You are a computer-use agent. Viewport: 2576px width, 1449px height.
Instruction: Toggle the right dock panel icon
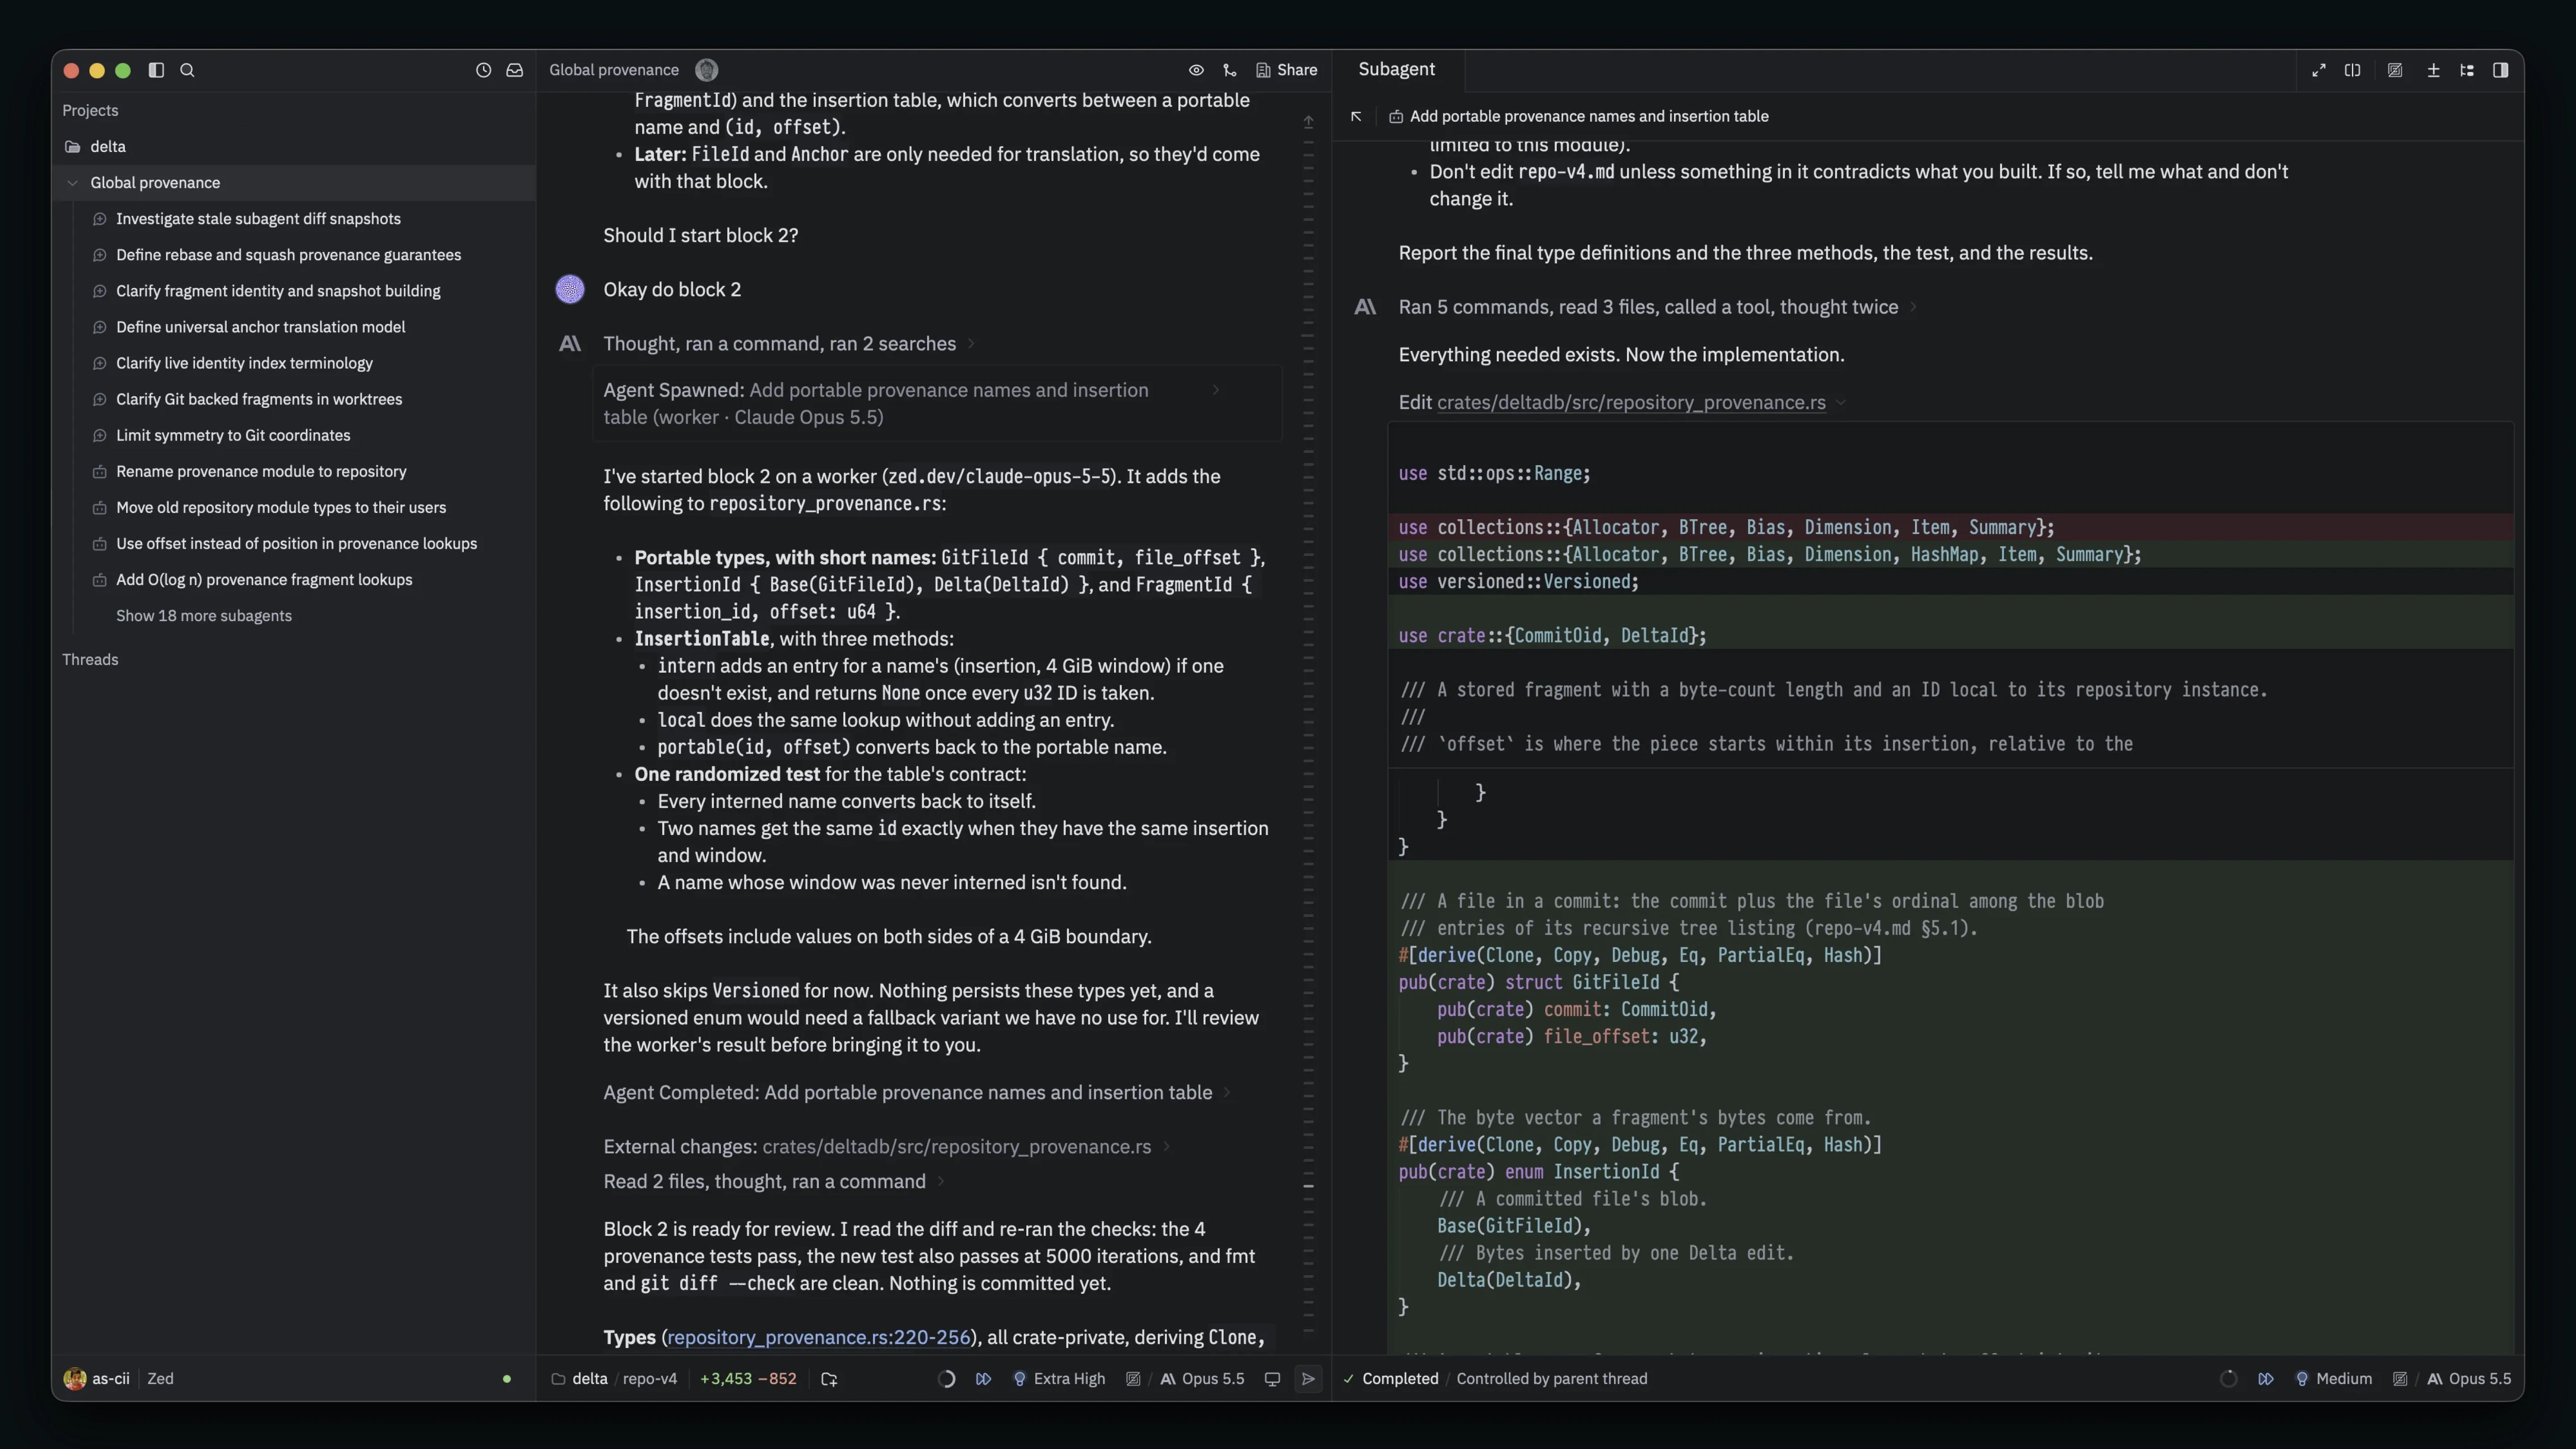click(2500, 70)
